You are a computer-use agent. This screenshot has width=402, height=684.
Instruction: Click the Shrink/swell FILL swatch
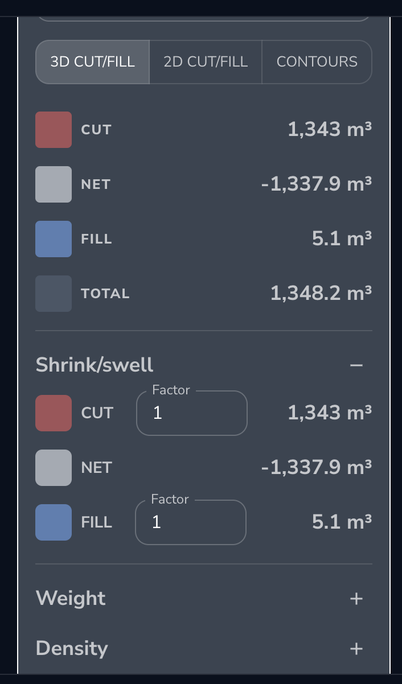click(53, 522)
